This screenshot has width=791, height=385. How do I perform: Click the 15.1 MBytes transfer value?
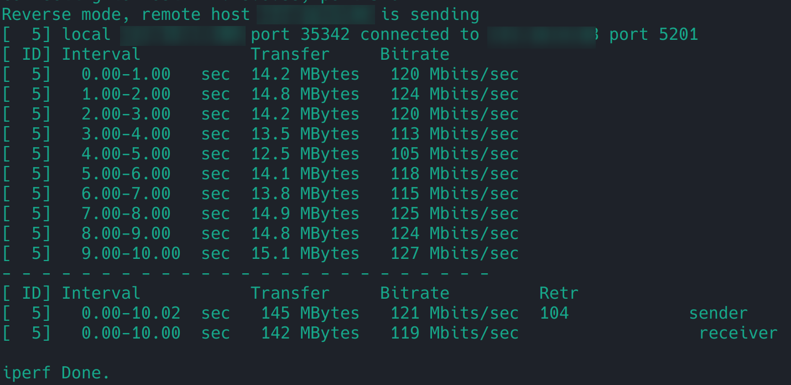click(x=305, y=253)
